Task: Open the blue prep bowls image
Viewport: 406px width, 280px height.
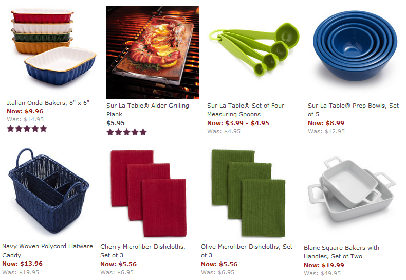Action: click(355, 46)
